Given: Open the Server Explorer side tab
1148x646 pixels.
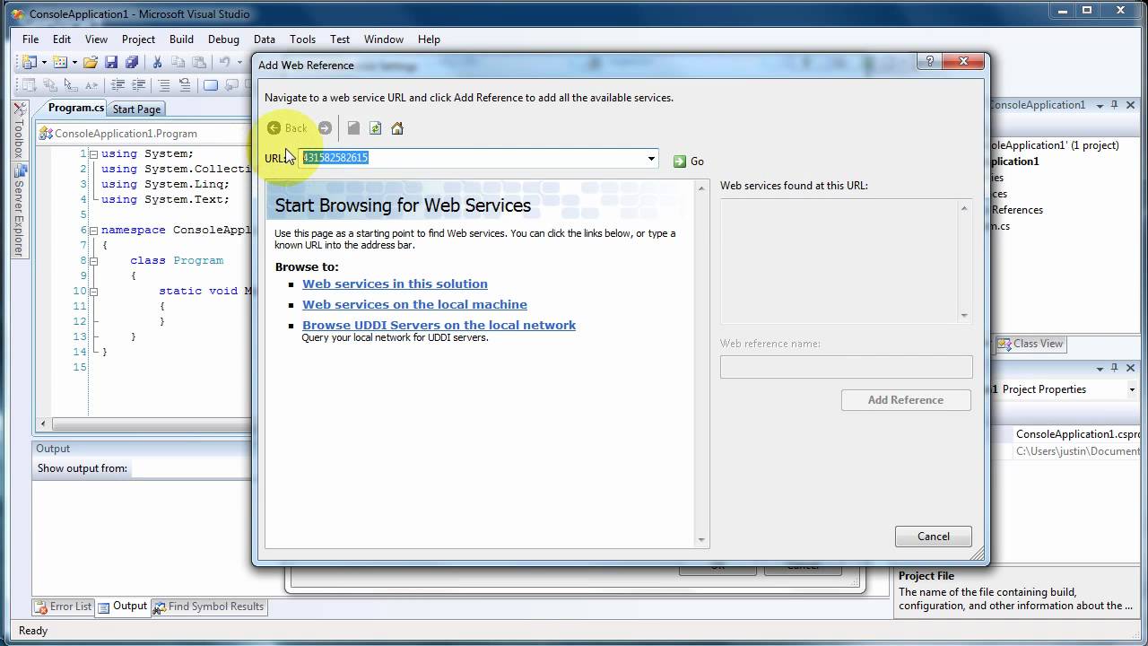Looking at the screenshot, I should [x=18, y=211].
